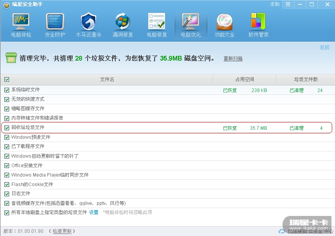Open the 功能大全 disc box icon
The image size is (335, 236).
pyautogui.click(x=225, y=22)
